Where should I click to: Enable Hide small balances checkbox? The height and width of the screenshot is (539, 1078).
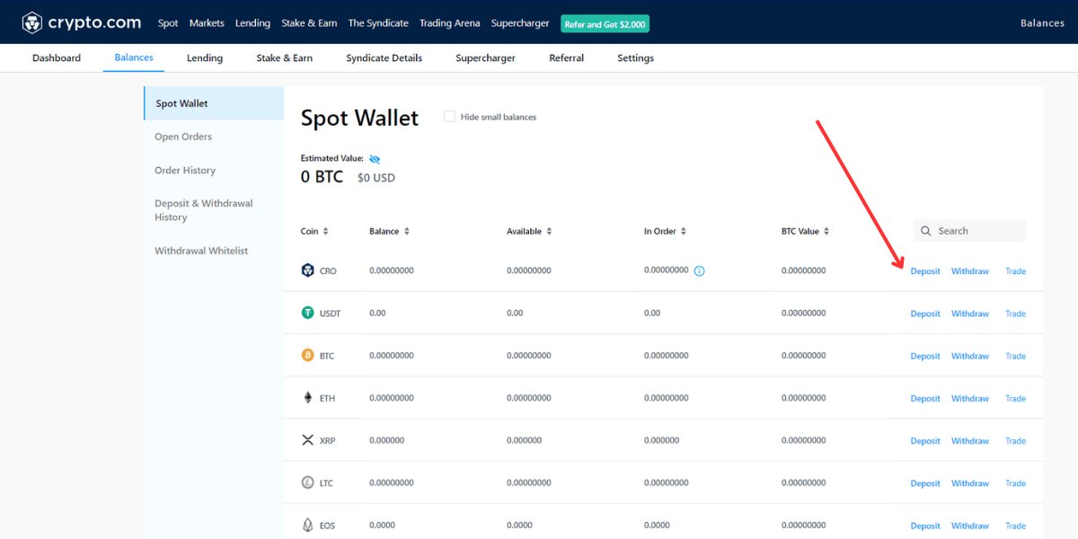[449, 117]
